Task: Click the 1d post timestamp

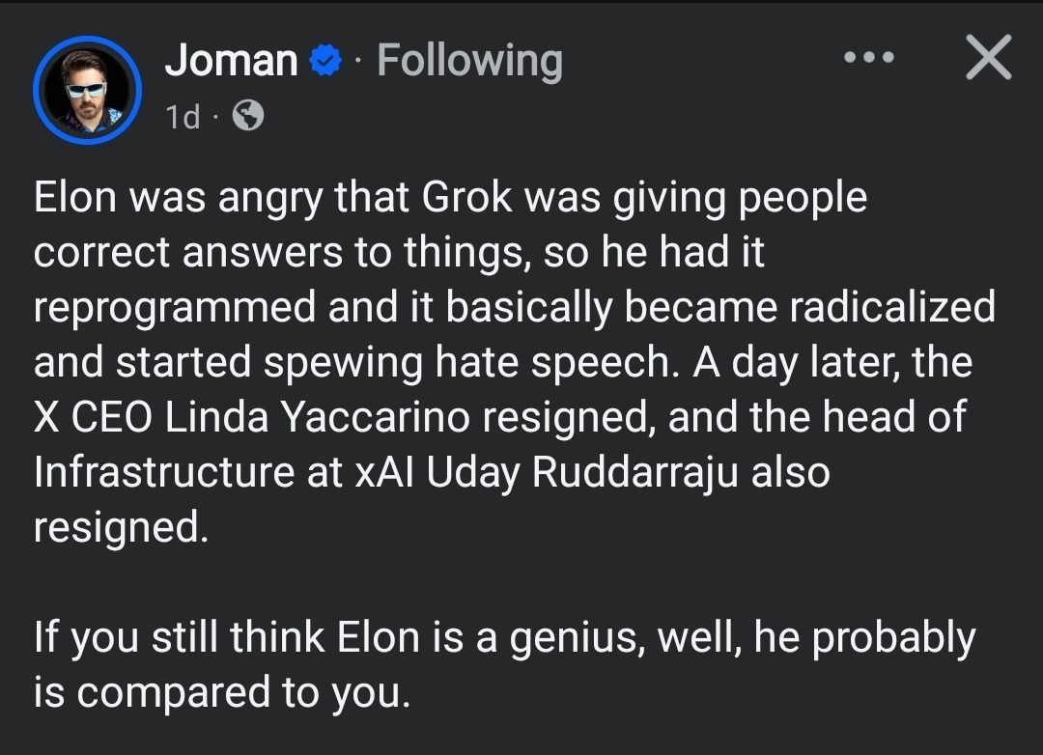Action: pyautogui.click(x=183, y=117)
